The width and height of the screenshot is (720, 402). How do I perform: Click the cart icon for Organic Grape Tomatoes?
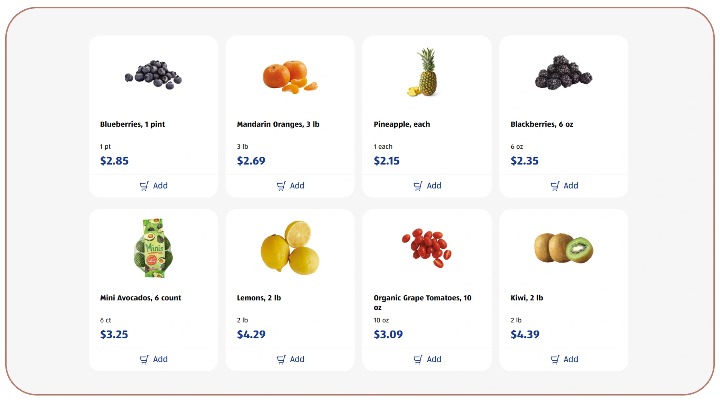click(418, 359)
